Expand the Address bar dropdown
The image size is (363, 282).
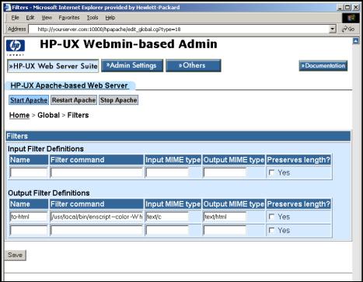pyautogui.click(x=333, y=29)
